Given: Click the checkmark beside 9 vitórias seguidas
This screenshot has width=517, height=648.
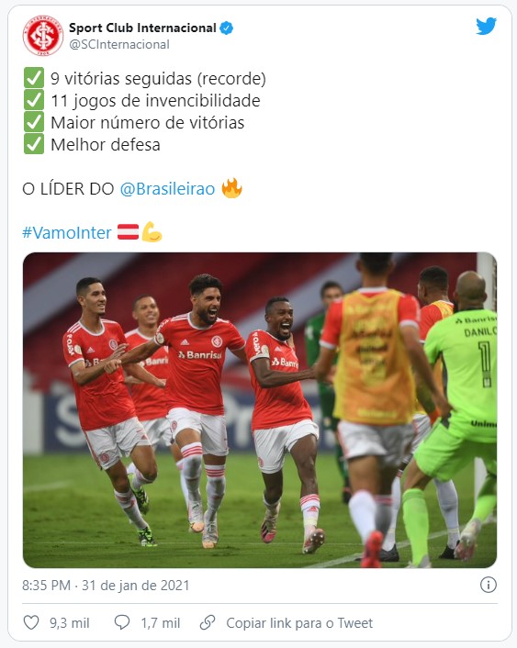Looking at the screenshot, I should click(x=34, y=78).
